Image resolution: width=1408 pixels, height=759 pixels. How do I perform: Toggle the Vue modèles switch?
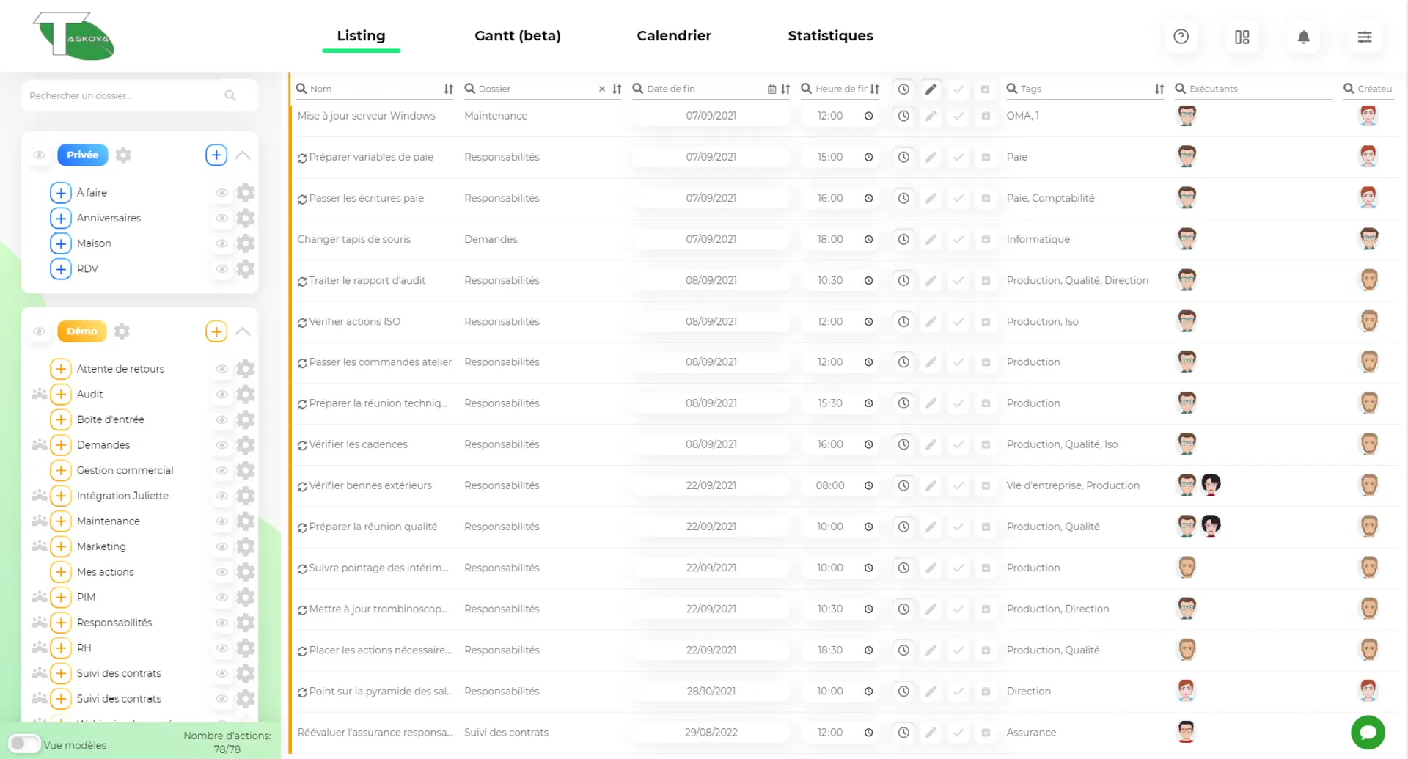click(24, 744)
